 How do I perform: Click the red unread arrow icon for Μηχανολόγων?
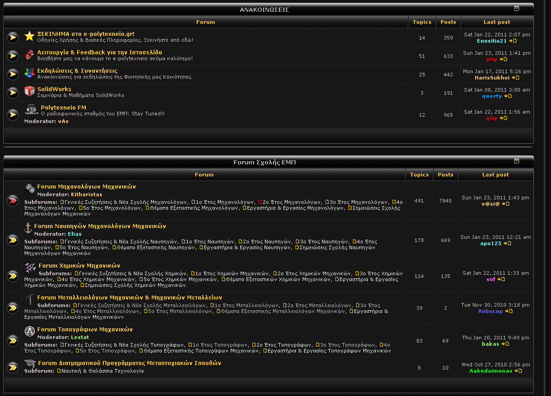click(13, 201)
